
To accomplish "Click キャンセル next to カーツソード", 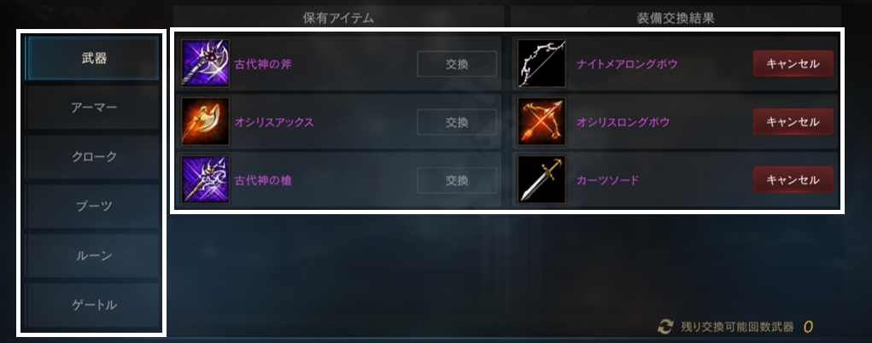I will pyautogui.click(x=793, y=180).
